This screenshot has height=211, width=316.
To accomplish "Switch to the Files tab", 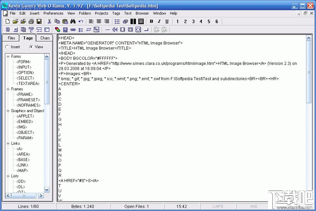I will click(x=11, y=38).
